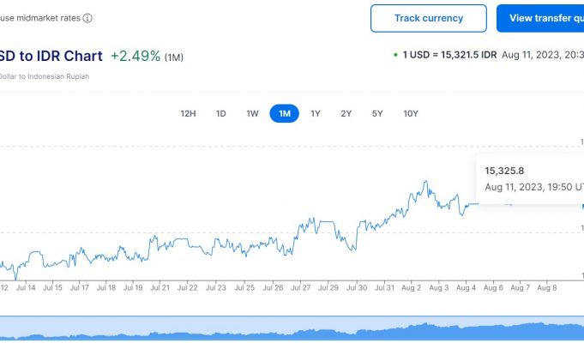Viewport: 584px width, 343px height.
Task: Click the 15,325.8 tooltip value
Action: pos(503,171)
